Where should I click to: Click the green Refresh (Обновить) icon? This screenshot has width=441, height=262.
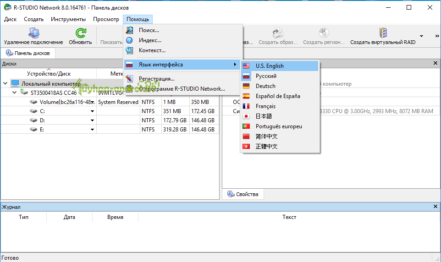[81, 33]
